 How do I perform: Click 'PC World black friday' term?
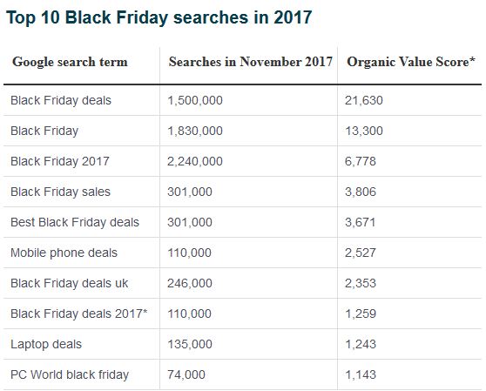click(70, 374)
